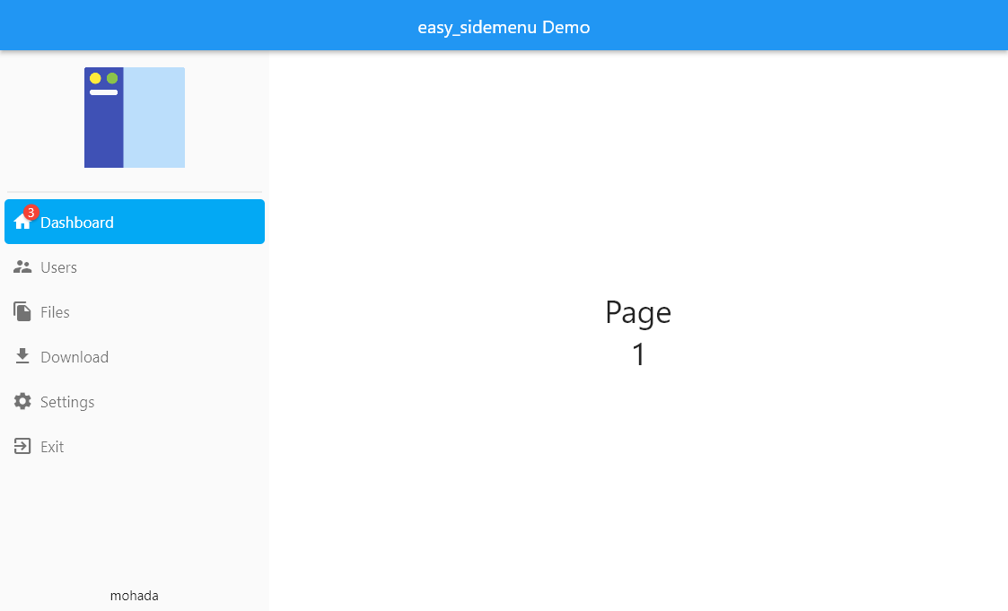Viewport: 1008px width, 611px height.
Task: Click the red notification badge showing 3
Action: click(31, 213)
